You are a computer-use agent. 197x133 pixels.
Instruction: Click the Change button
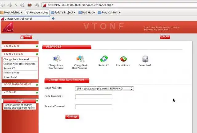point(72,117)
